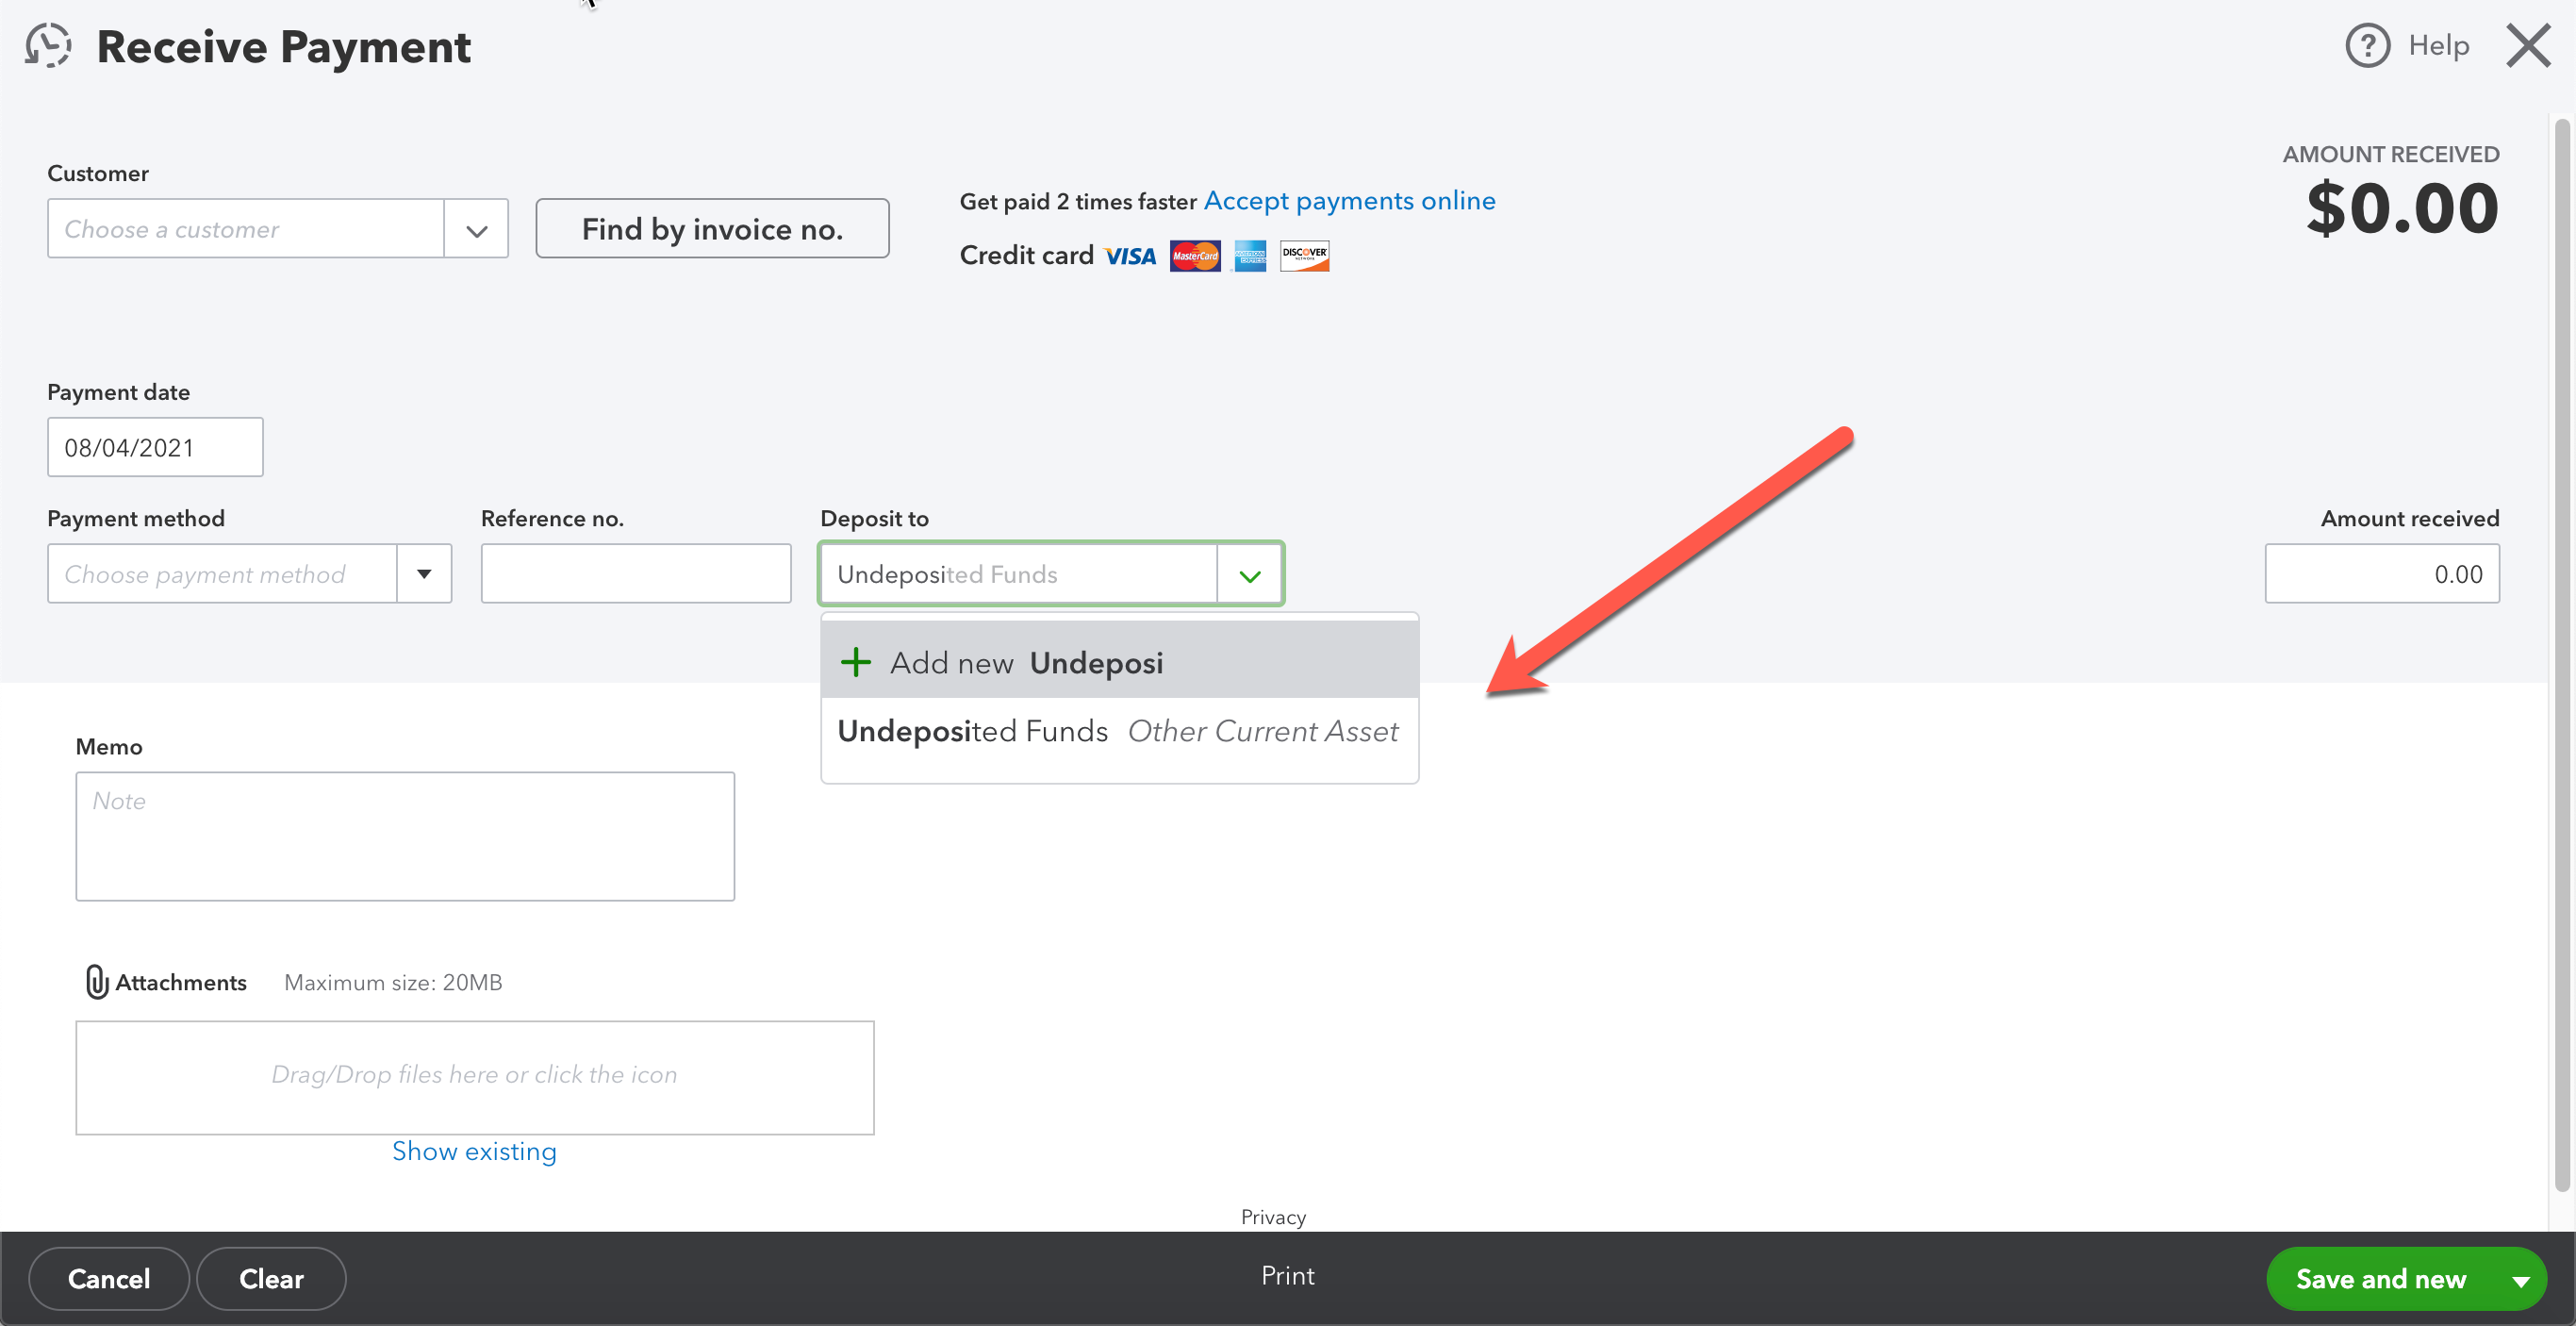The height and width of the screenshot is (1326, 2576).
Task: Open the Help question mark icon
Action: [x=2366, y=45]
